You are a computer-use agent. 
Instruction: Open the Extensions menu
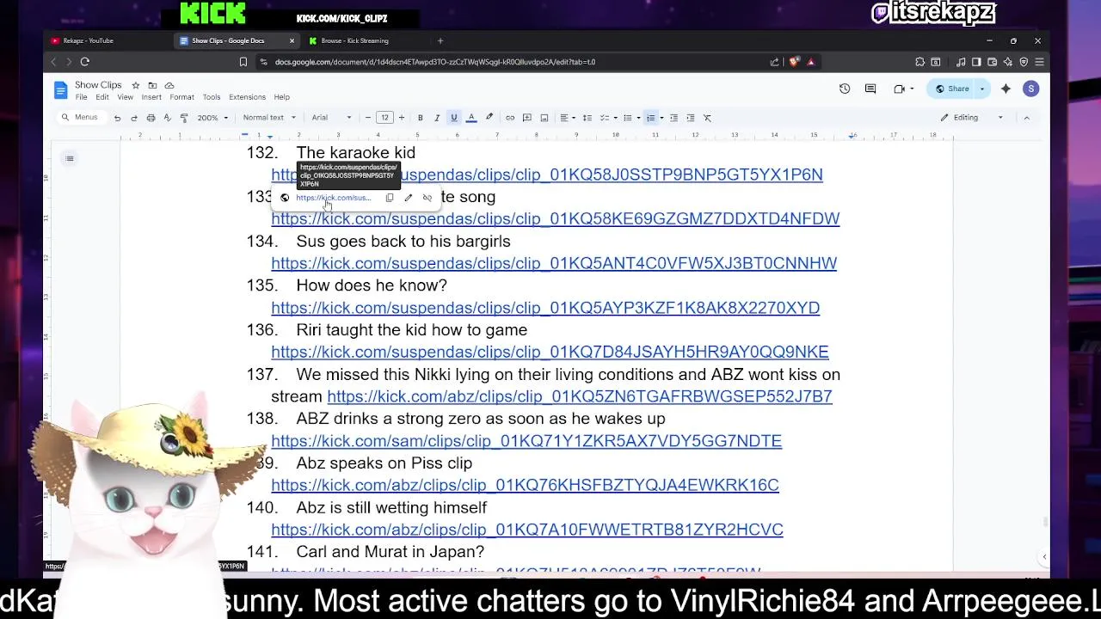[x=247, y=97]
